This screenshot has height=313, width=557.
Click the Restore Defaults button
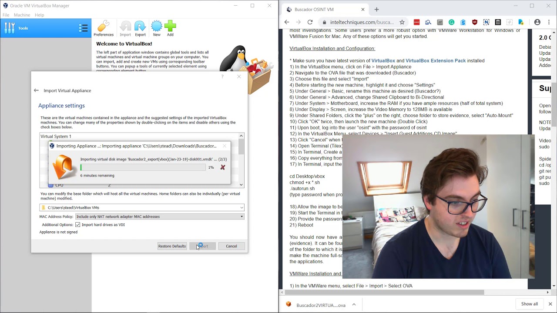pos(172,246)
